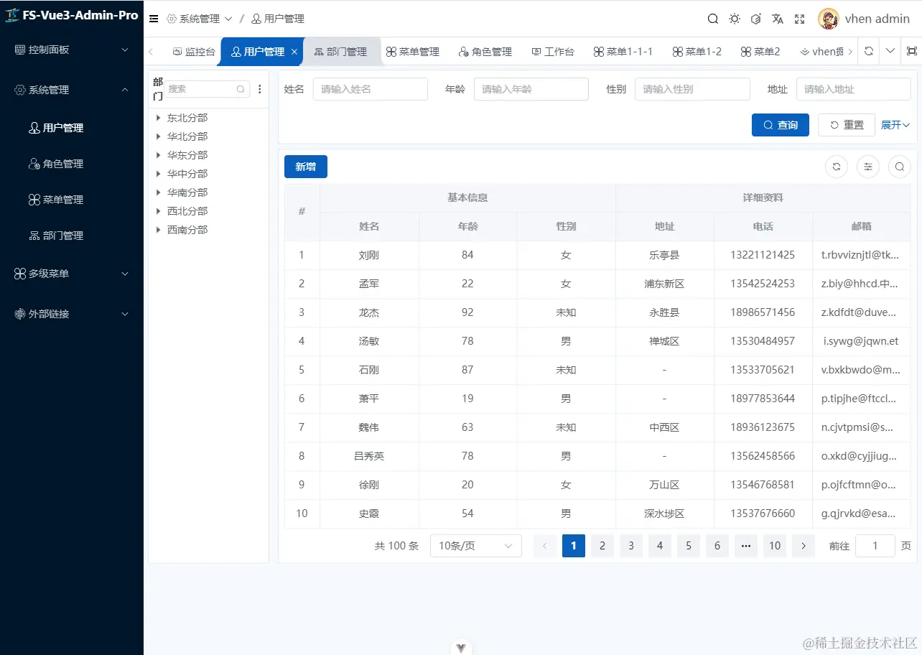
Task: Expand the 华东分部 tree node arrow
Action: pos(158,155)
